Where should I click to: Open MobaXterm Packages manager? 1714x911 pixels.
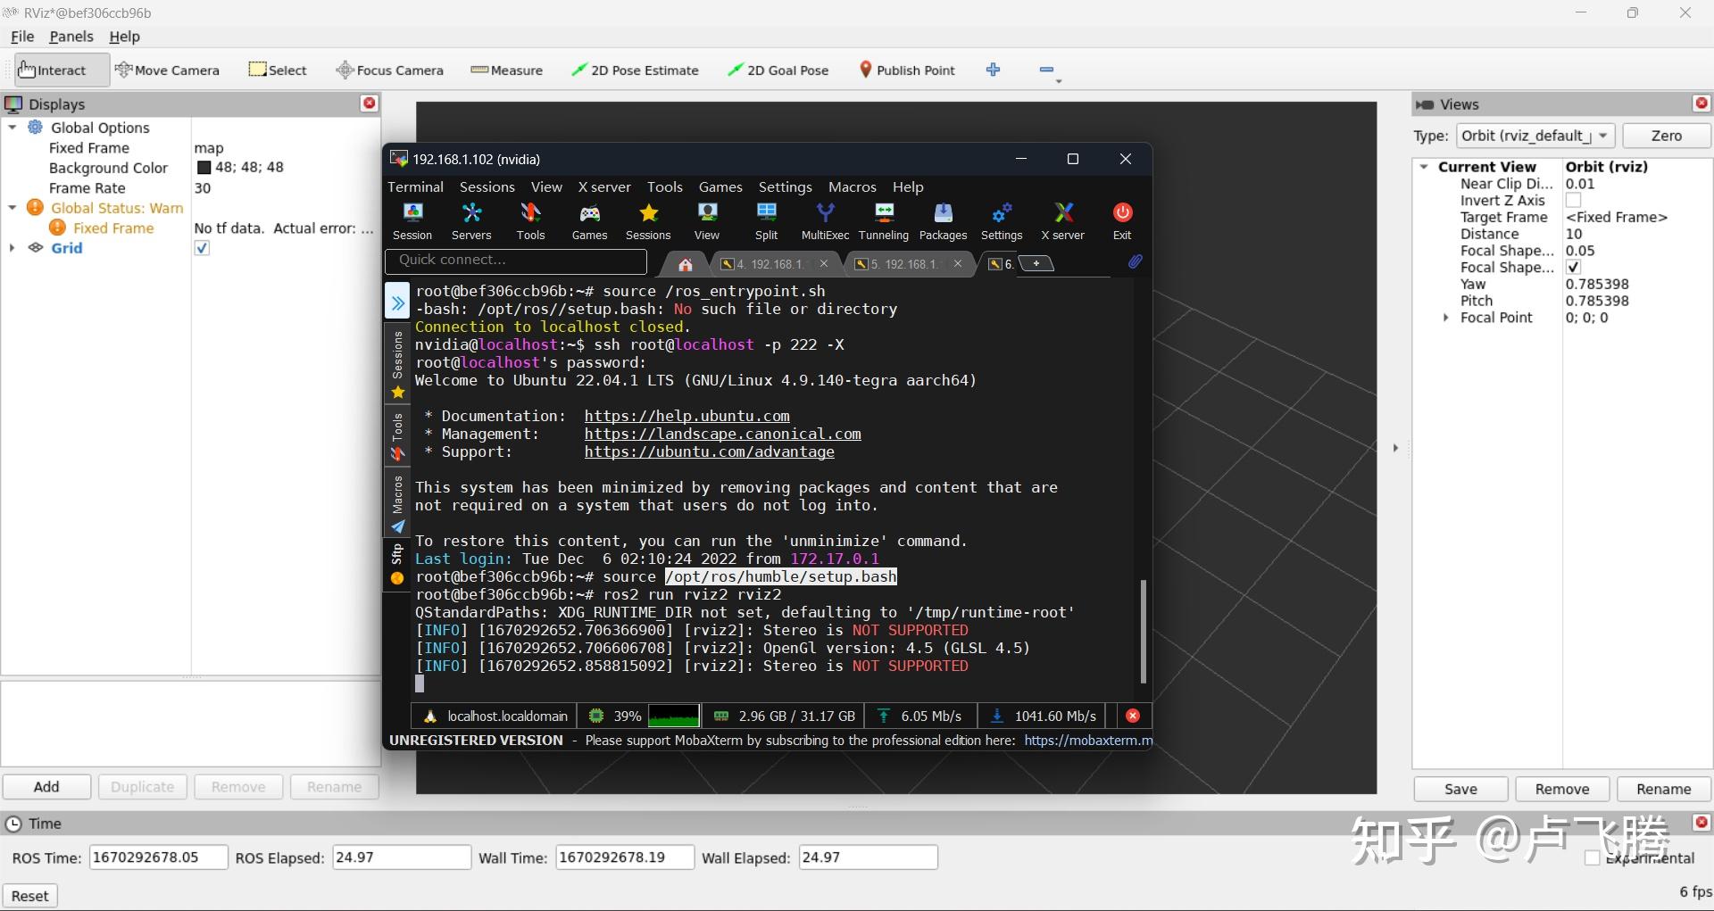click(x=943, y=219)
